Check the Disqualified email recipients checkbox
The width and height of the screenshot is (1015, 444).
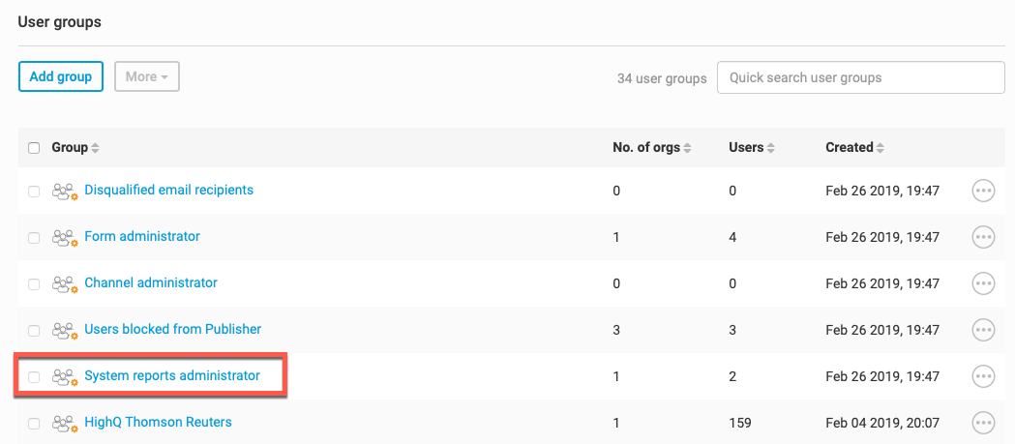(34, 192)
